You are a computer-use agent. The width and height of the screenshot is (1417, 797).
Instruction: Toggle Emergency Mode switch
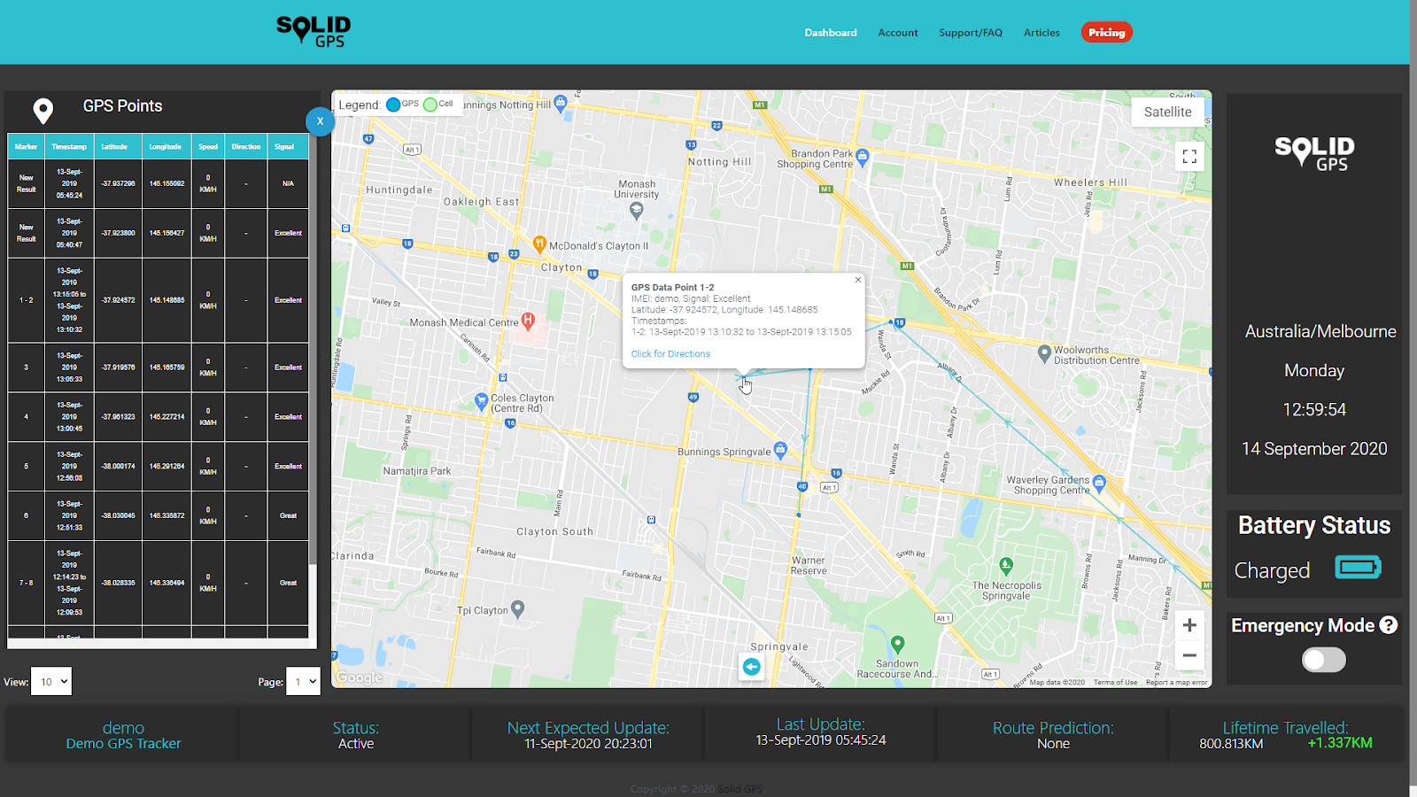[x=1323, y=660]
